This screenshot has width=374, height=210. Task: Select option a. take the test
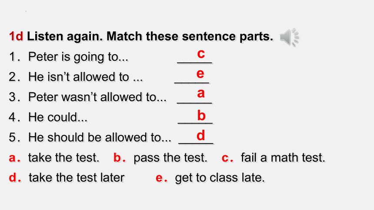[54, 157]
